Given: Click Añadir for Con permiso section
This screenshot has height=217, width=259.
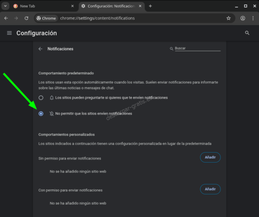Looking at the screenshot, I should coord(210,189).
